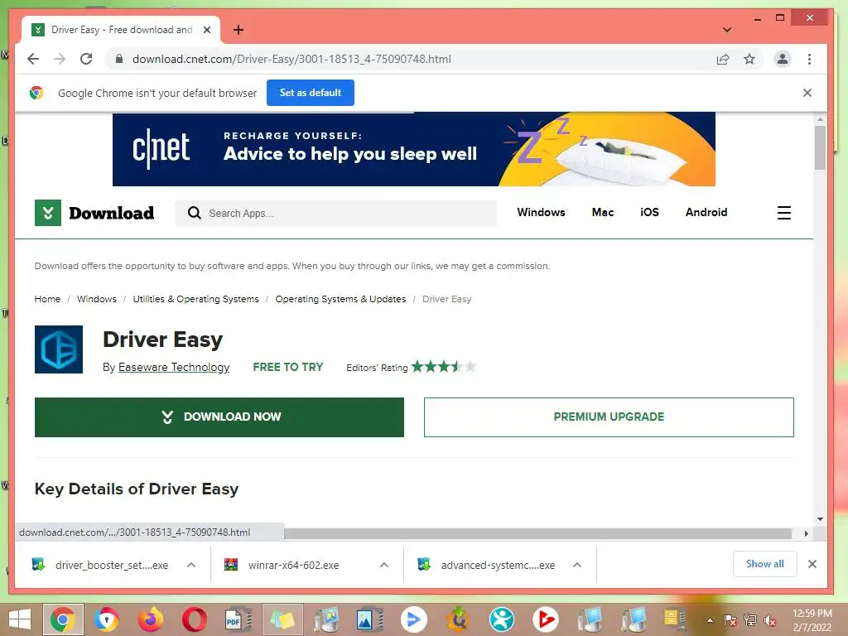Click the scroll down arrow
Viewport: 848px width, 636px height.
point(820,519)
